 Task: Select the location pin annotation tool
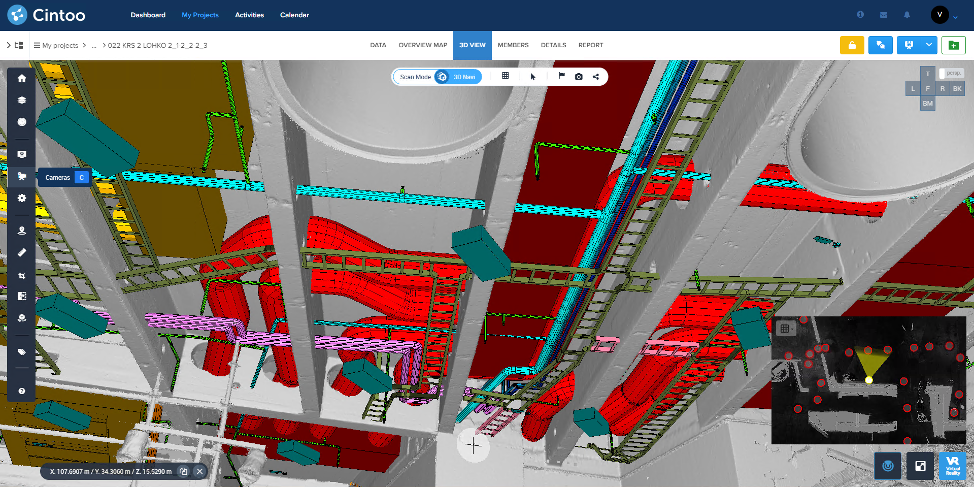click(22, 231)
